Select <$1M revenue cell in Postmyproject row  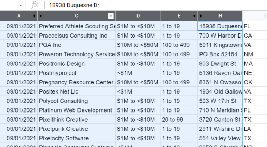pyautogui.click(x=138, y=73)
